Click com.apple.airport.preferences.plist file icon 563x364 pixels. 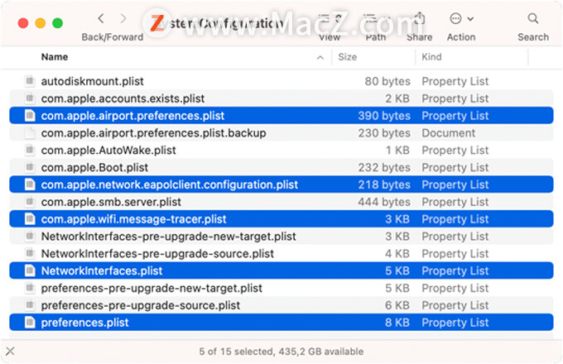[30, 116]
